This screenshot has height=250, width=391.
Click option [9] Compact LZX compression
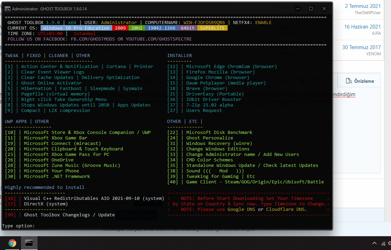(47, 110)
